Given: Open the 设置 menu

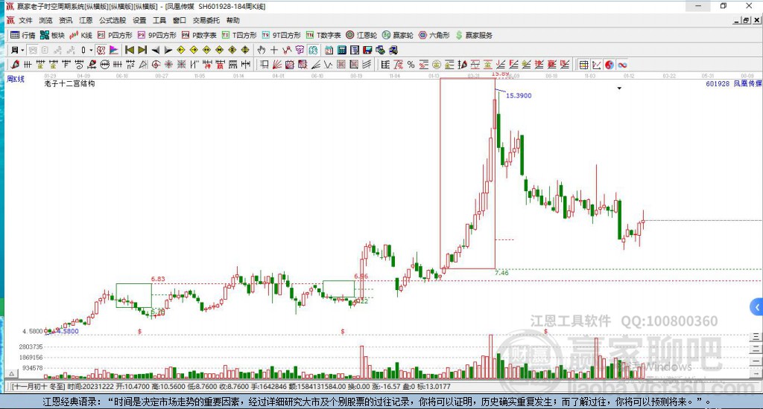Looking at the screenshot, I should coord(139,20).
